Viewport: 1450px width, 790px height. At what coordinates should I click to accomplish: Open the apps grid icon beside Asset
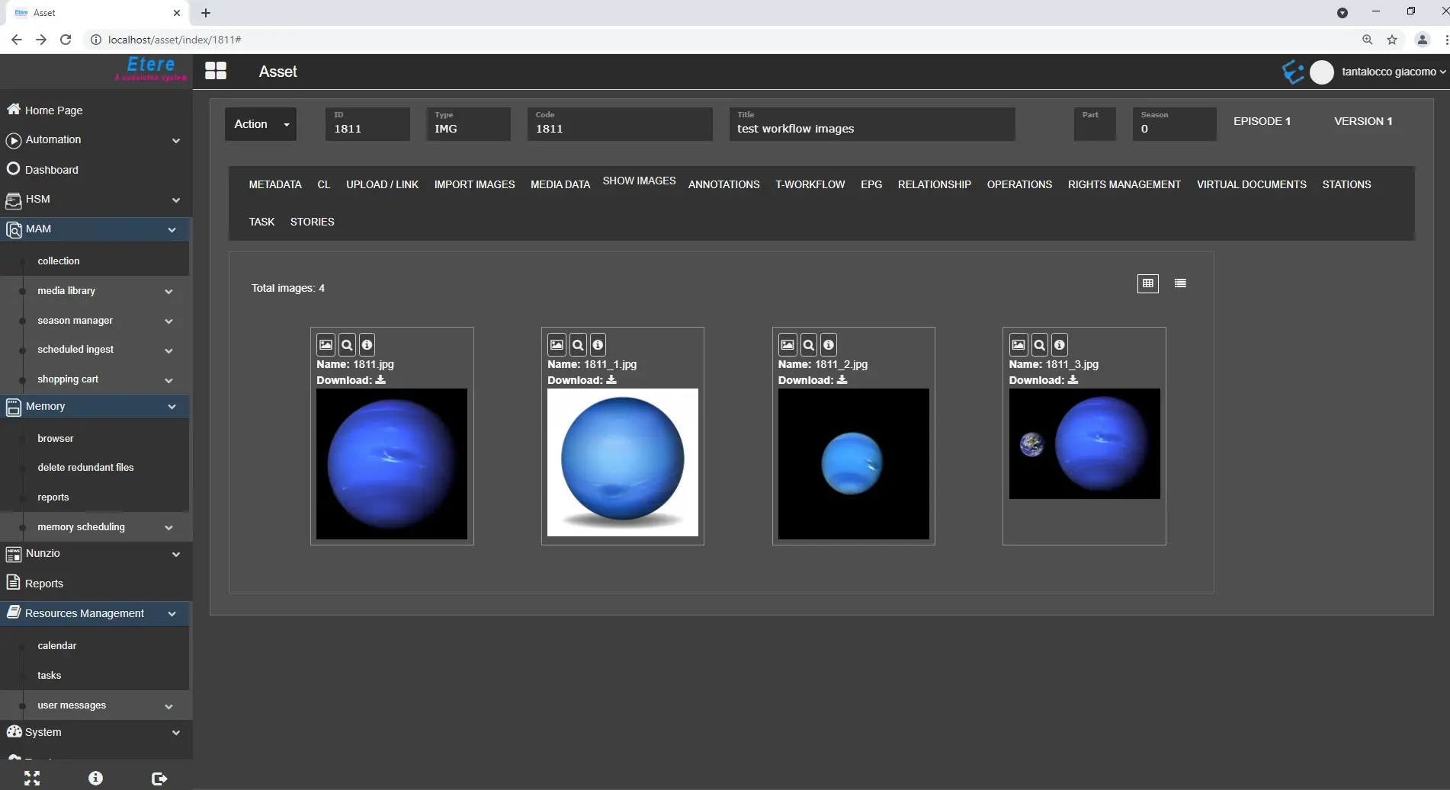[216, 71]
